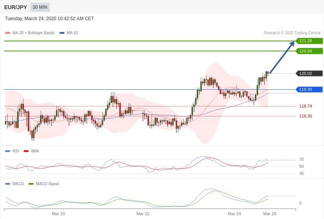Click the 30 MIN timeframe badge

(40, 7)
